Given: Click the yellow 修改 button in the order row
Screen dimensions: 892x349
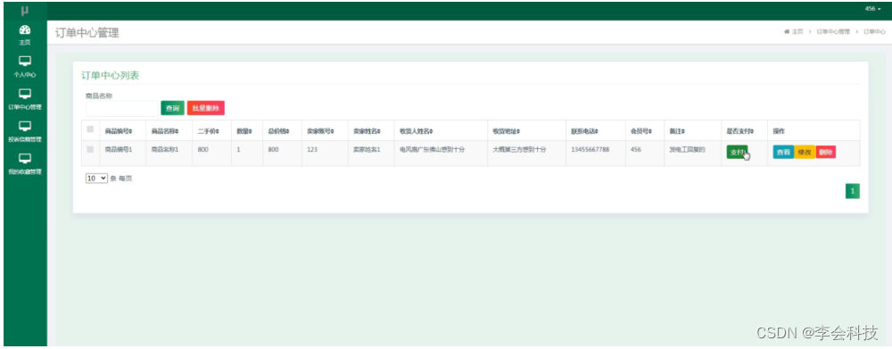Looking at the screenshot, I should pyautogui.click(x=805, y=153).
